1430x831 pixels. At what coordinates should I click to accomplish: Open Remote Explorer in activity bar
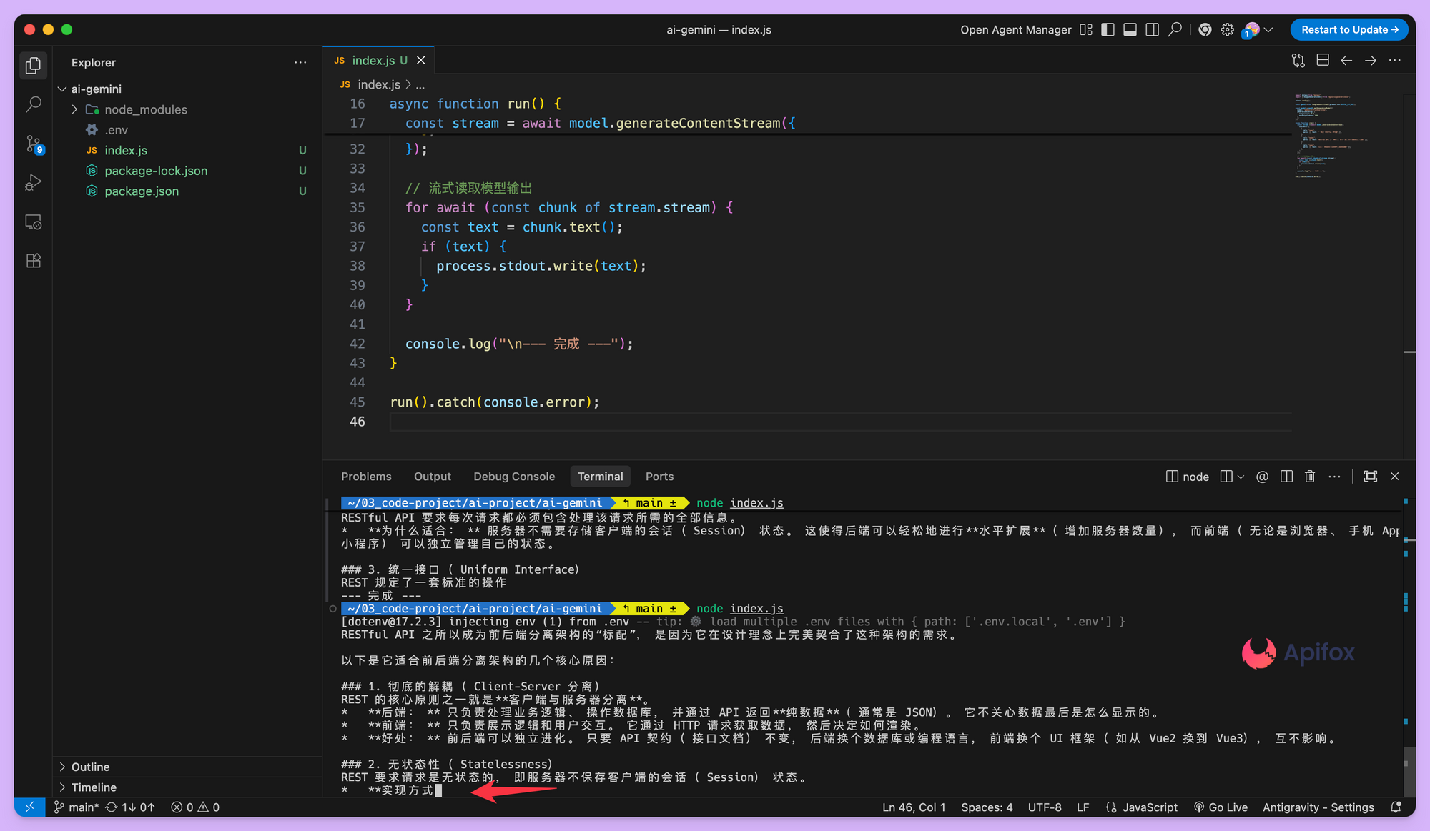[x=33, y=222]
